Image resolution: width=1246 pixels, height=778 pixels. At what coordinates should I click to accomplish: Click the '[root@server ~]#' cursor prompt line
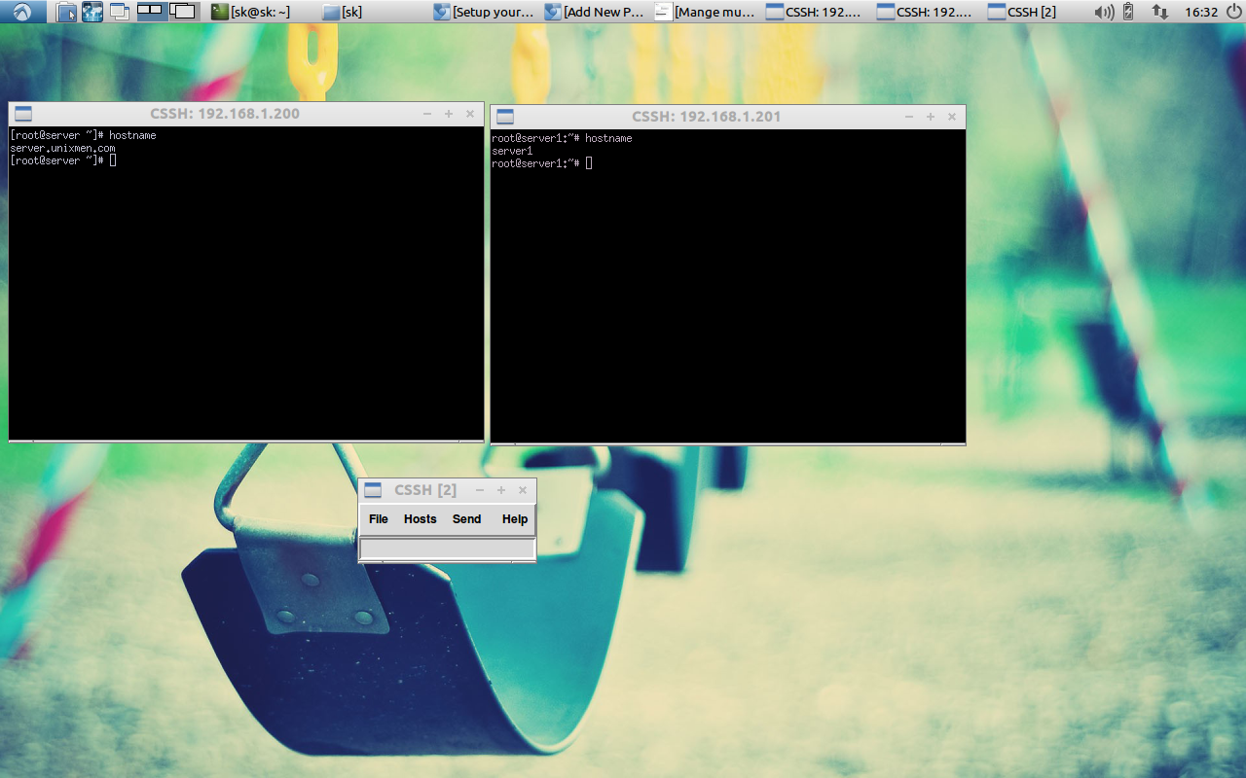coord(63,160)
